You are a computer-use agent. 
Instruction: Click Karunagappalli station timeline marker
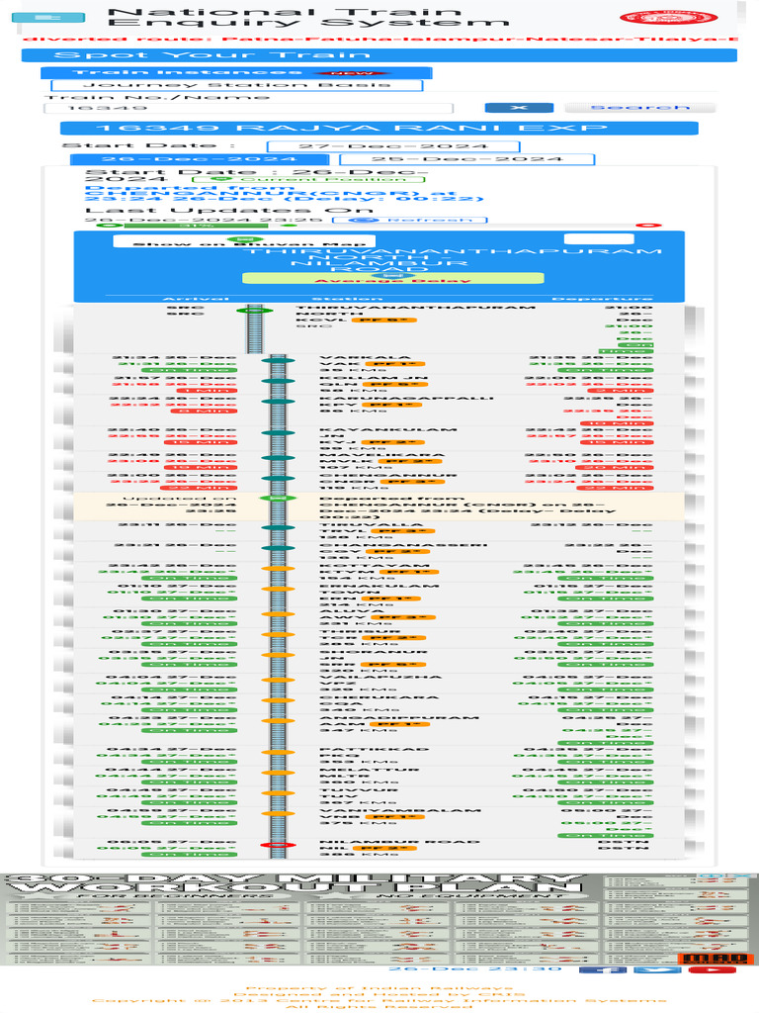[278, 402]
